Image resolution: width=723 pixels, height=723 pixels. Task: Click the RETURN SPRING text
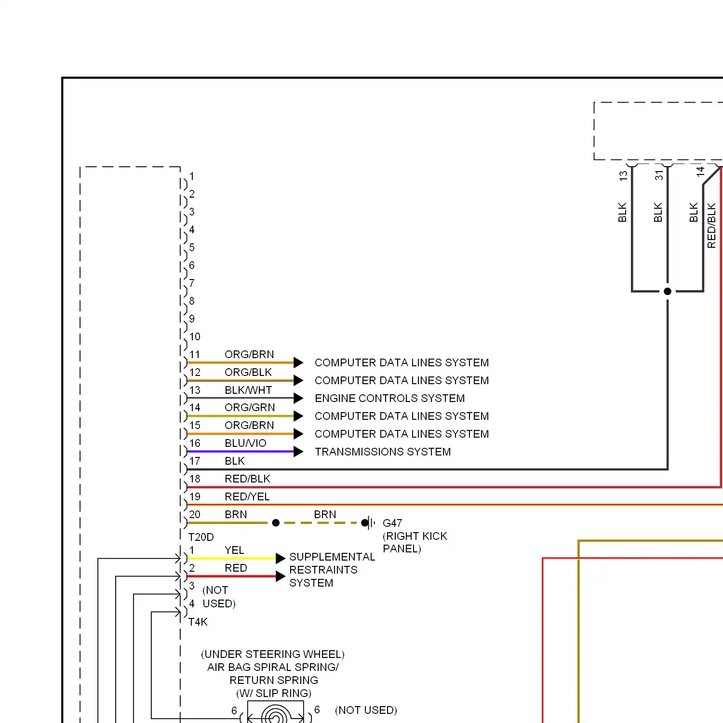(x=274, y=680)
